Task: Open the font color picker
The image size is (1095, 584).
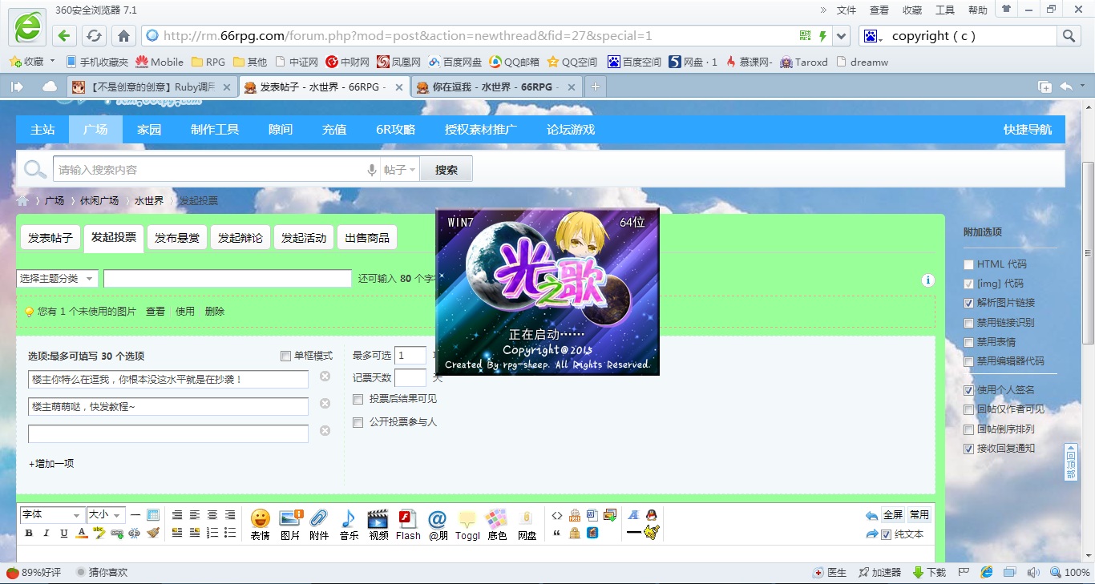Action: (x=82, y=533)
